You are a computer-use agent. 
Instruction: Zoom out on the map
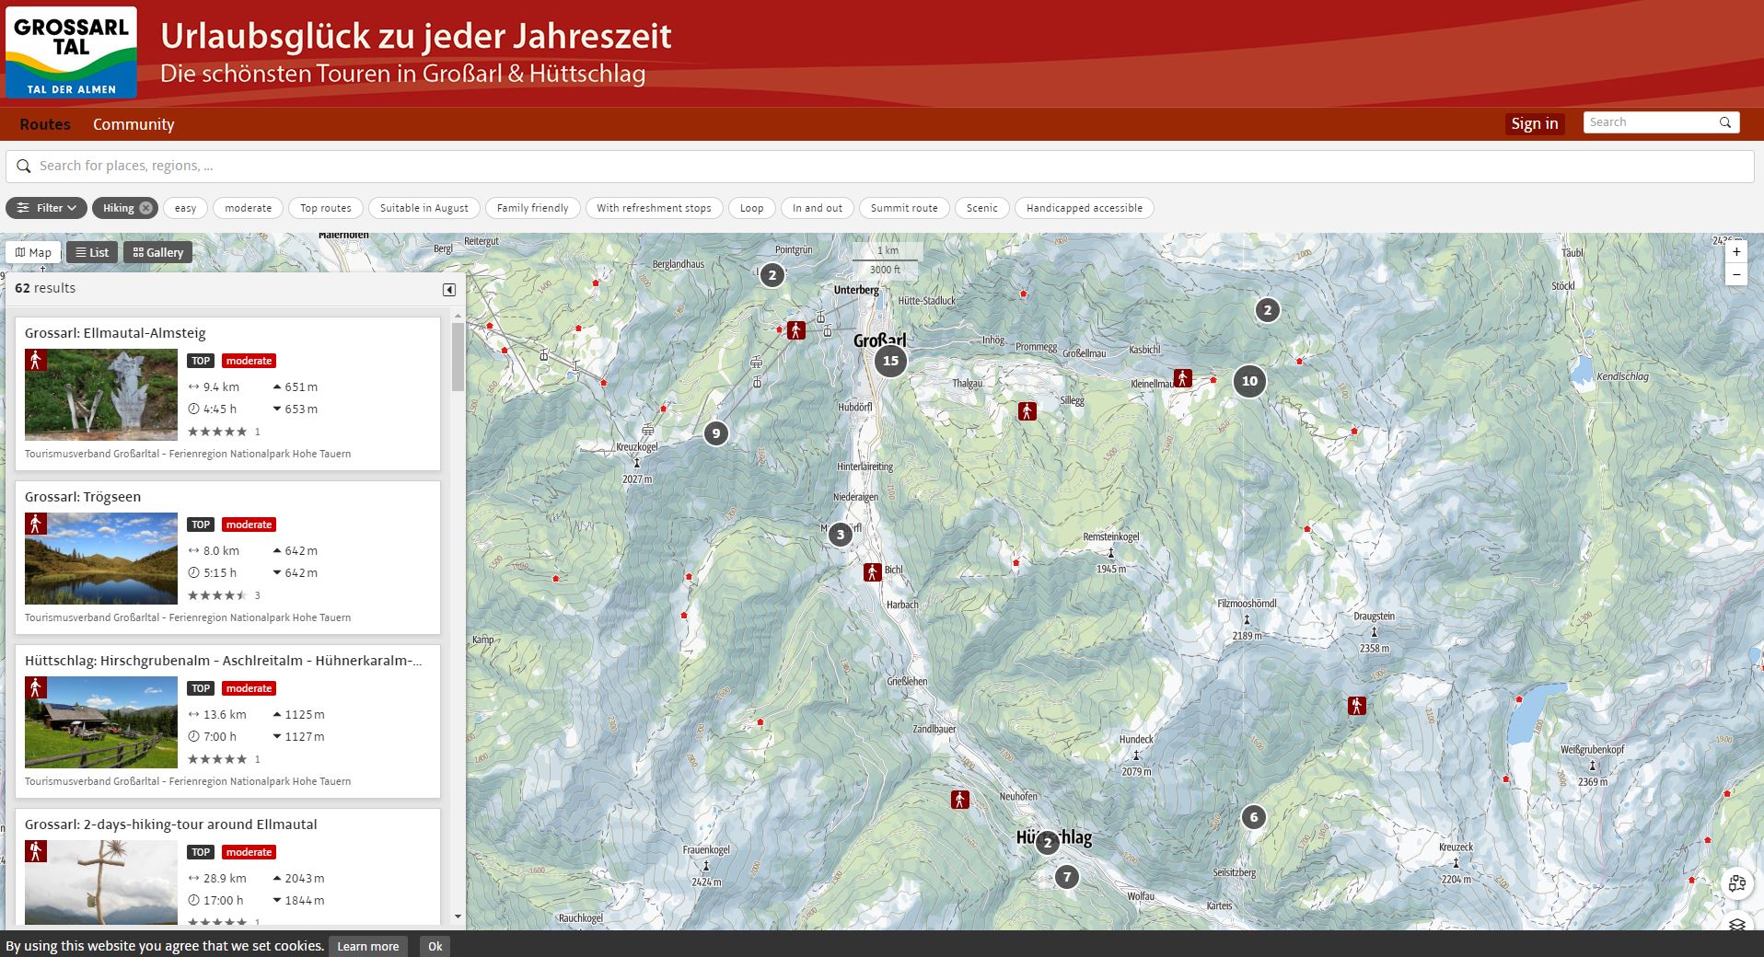click(x=1736, y=274)
